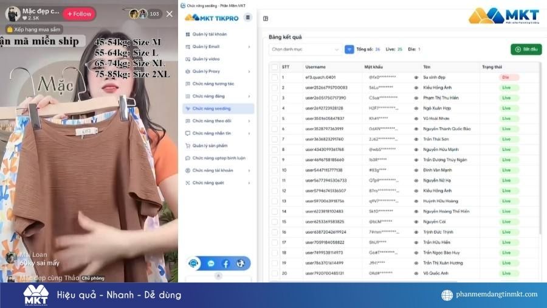
Task: Click the Mai Loan comment in live stream
Action: tap(33, 259)
